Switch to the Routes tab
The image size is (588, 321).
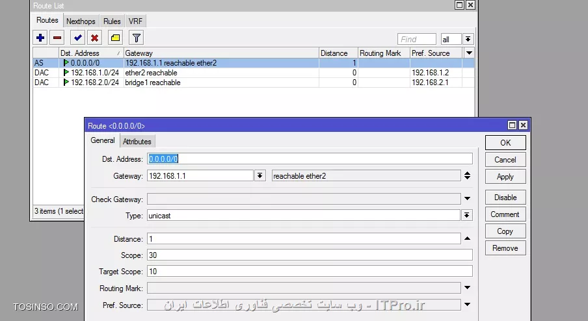[47, 20]
